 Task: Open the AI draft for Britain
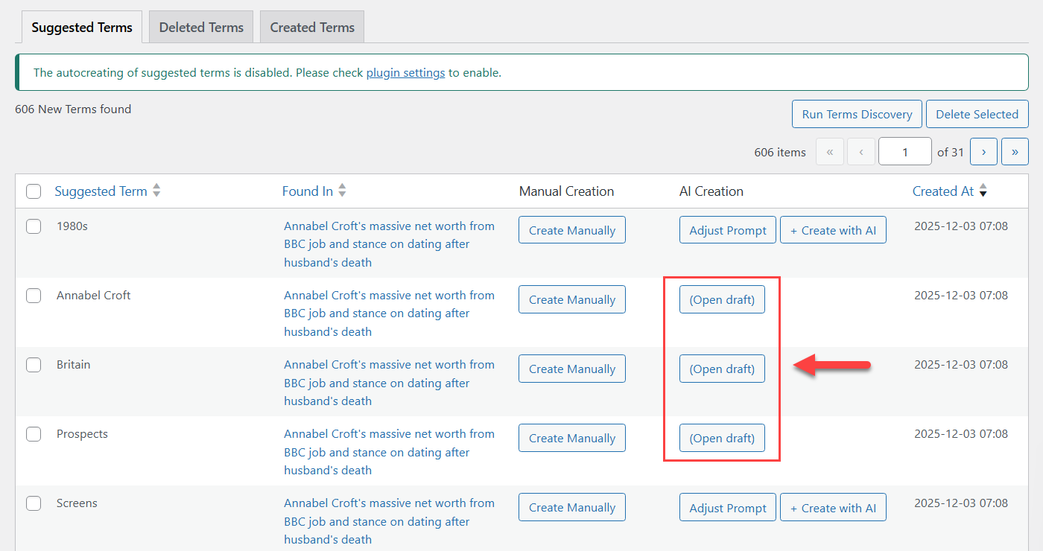tap(722, 369)
